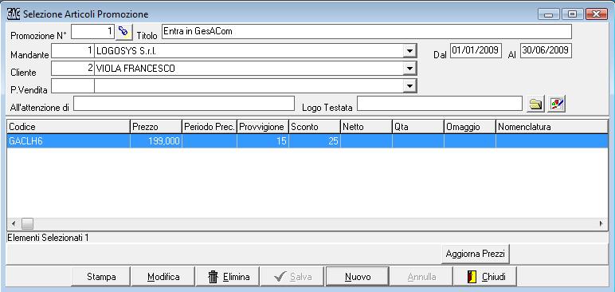The height and width of the screenshot is (292, 615).
Task: Click the Logo Testata text field
Action: tap(440, 104)
